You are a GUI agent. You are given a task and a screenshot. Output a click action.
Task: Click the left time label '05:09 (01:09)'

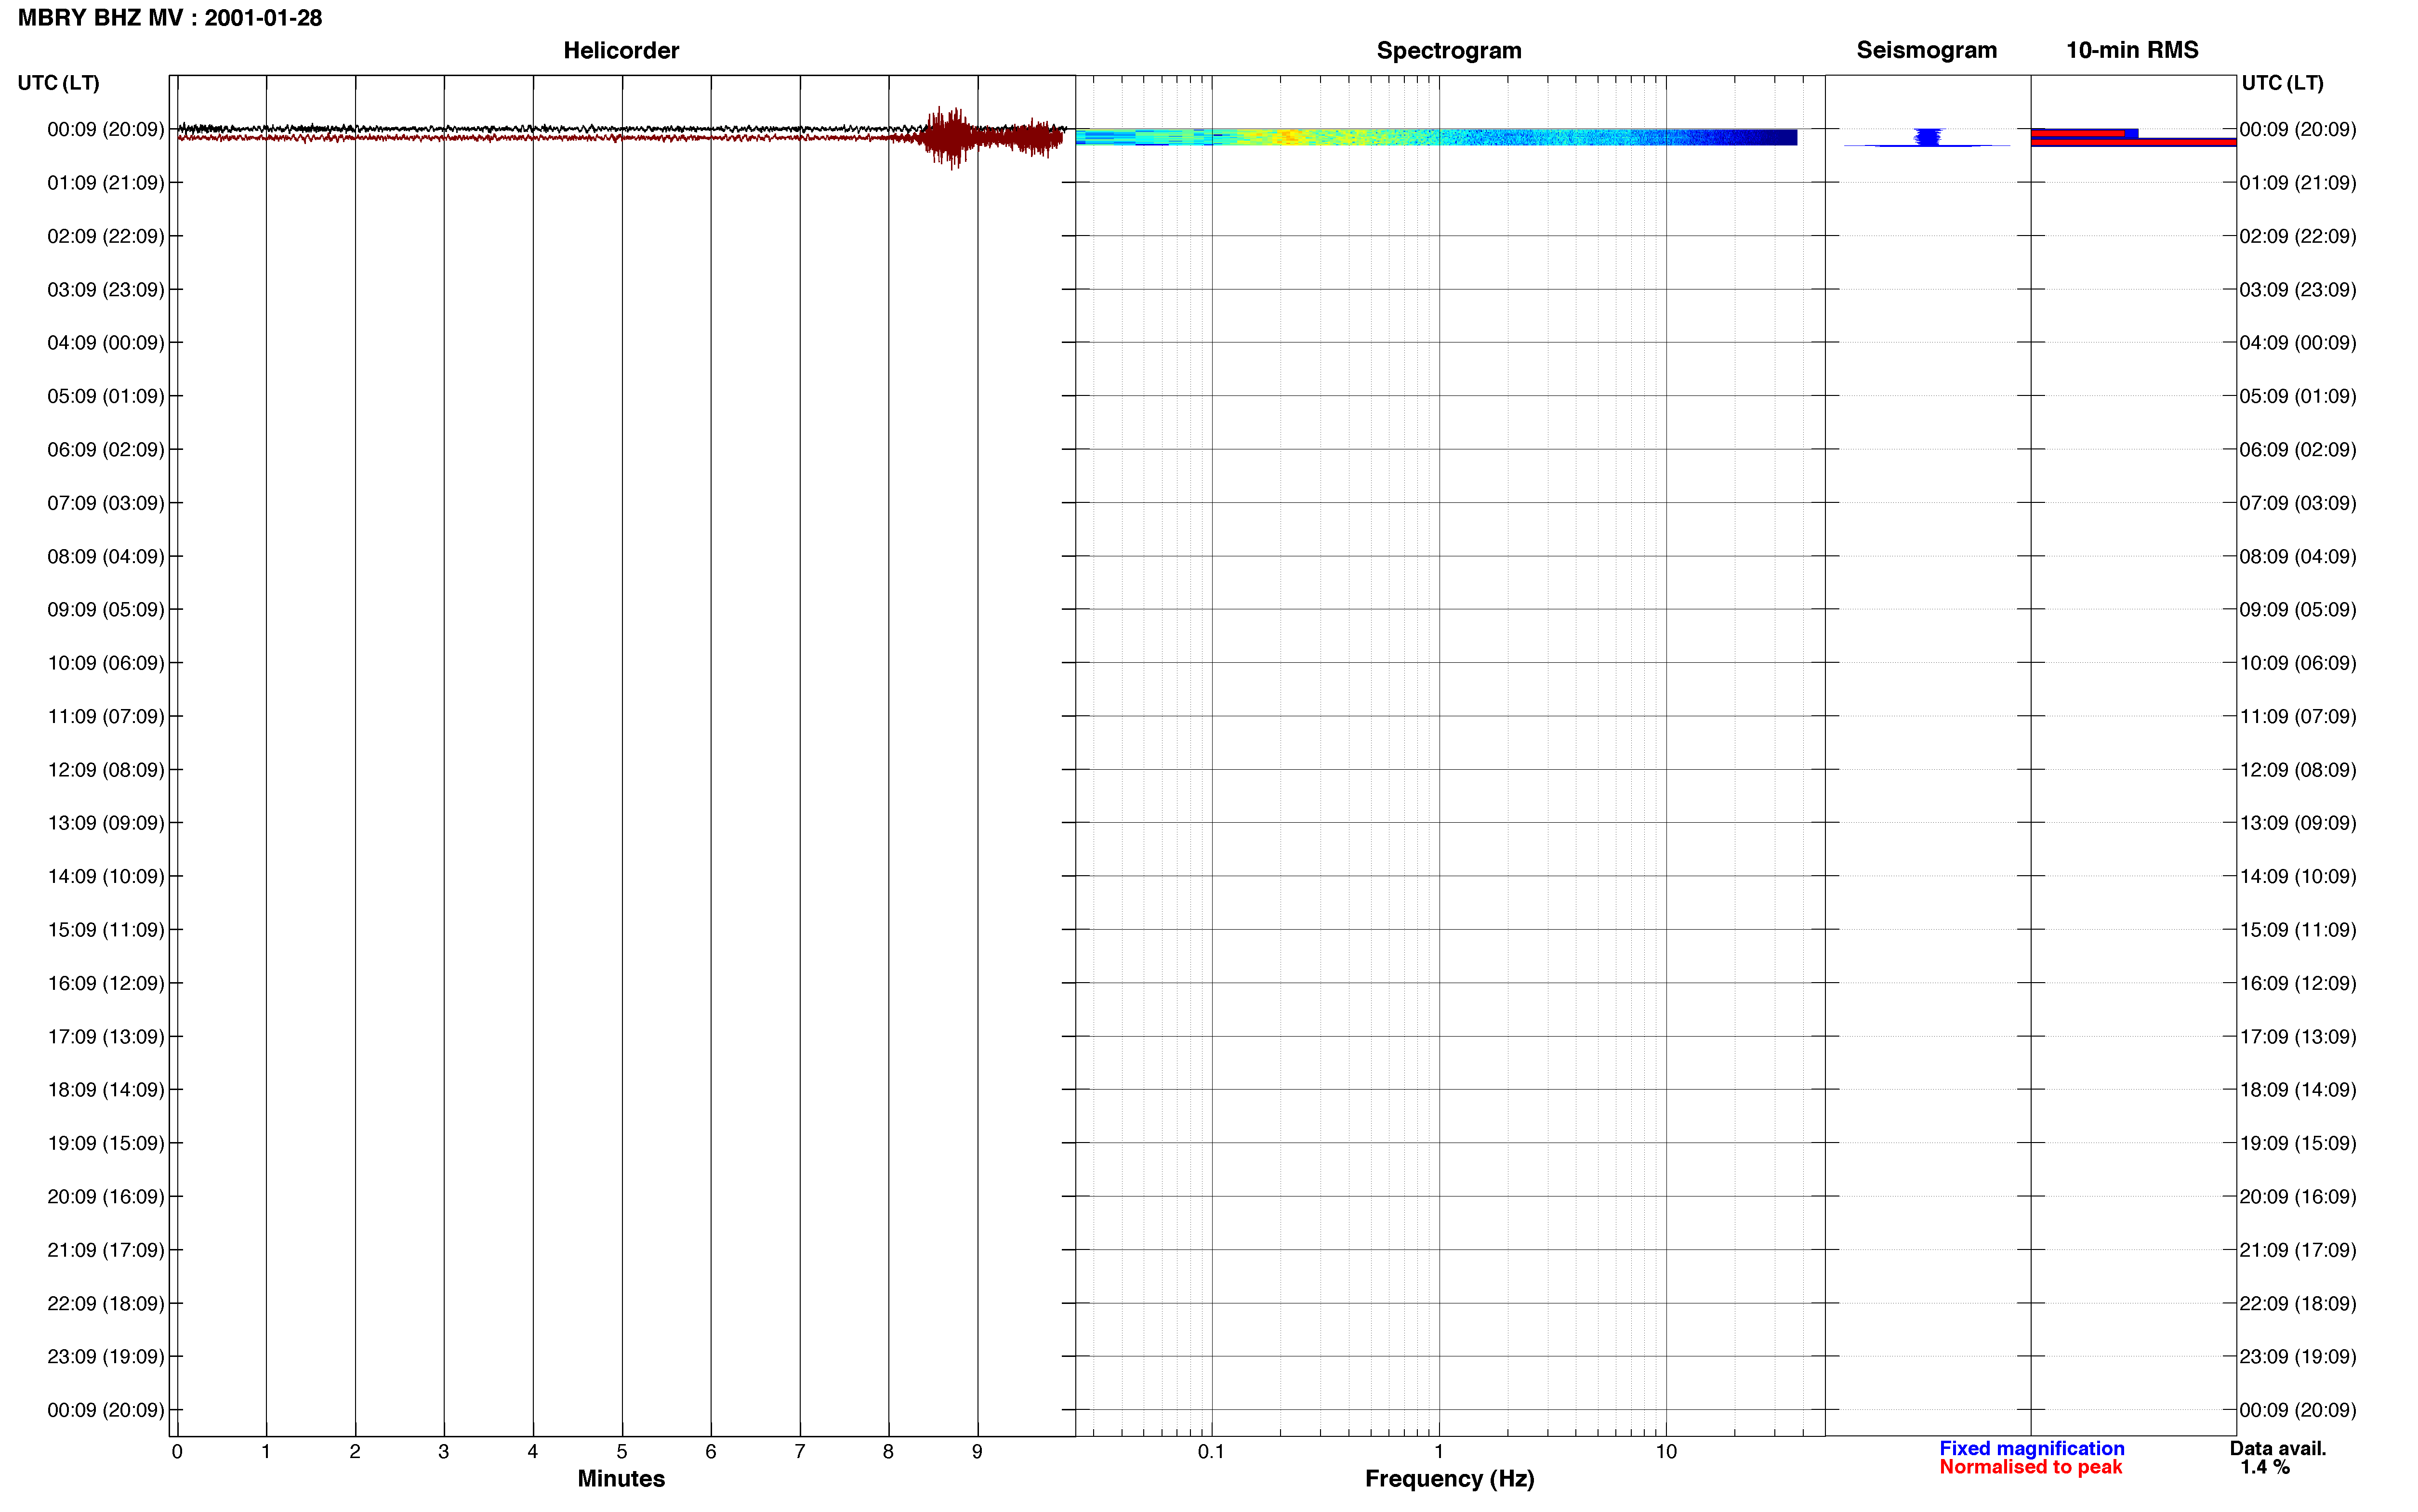tap(106, 396)
